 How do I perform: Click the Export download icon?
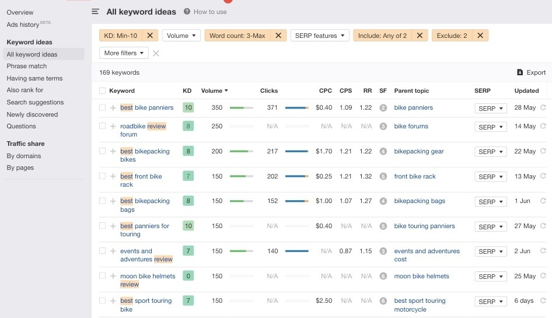(x=520, y=72)
